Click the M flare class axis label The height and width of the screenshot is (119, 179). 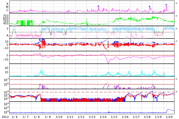7,7
